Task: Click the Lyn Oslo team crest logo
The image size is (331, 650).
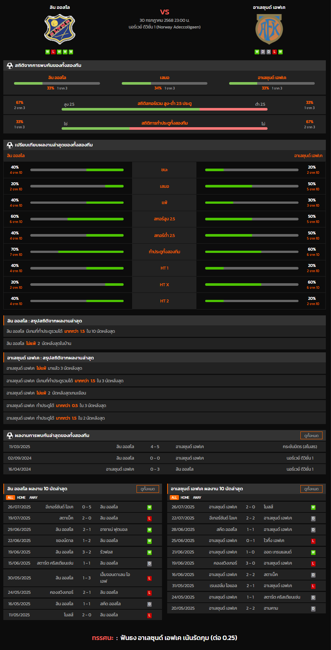Action: 59,29
